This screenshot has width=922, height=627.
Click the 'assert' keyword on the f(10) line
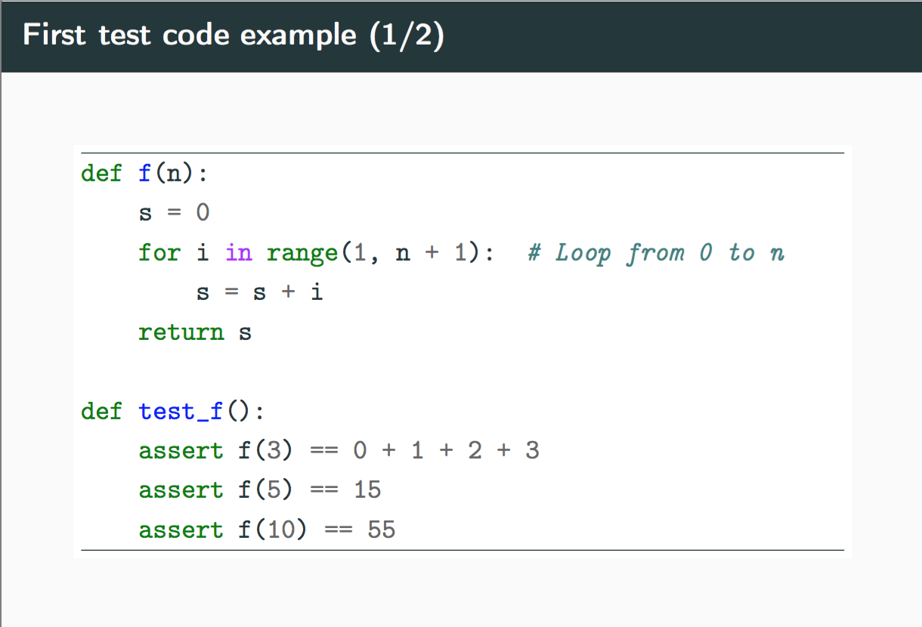(181, 530)
